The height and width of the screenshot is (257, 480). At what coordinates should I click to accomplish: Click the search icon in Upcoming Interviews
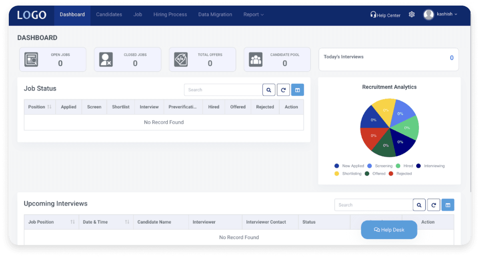419,204
